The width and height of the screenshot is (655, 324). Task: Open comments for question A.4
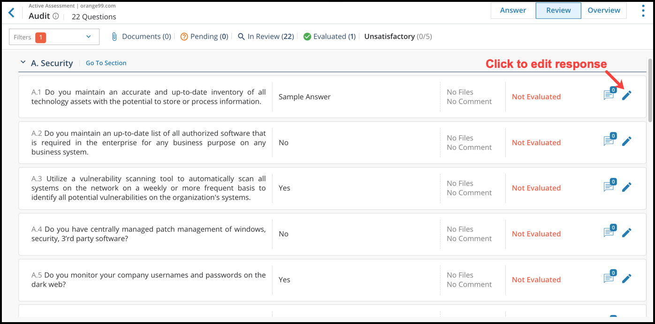pyautogui.click(x=609, y=232)
